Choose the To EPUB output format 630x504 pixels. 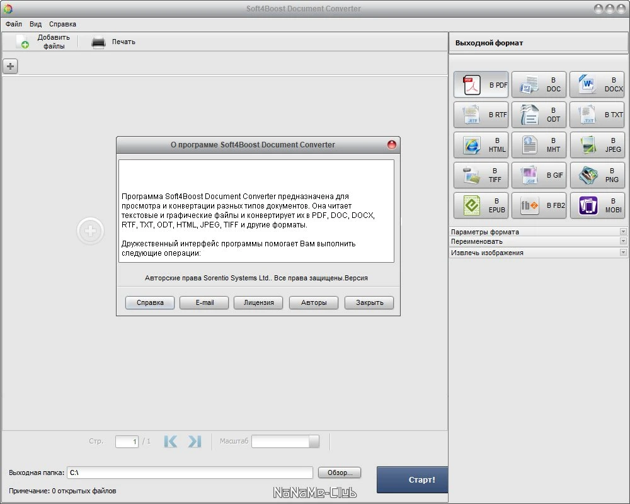(481, 205)
